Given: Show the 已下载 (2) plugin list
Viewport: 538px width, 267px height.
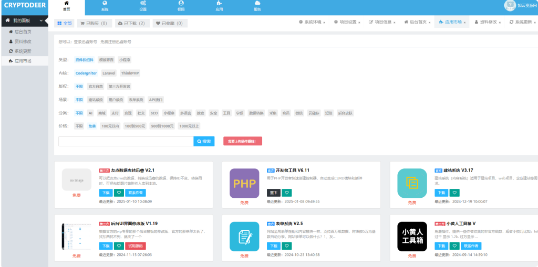Looking at the screenshot, I should (x=132, y=24).
